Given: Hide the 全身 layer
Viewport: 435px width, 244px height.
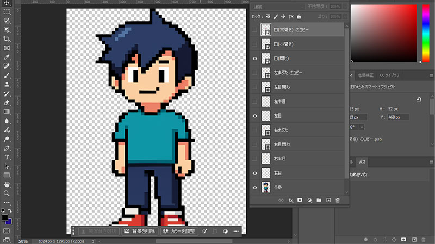Looking at the screenshot, I should [x=254, y=188].
